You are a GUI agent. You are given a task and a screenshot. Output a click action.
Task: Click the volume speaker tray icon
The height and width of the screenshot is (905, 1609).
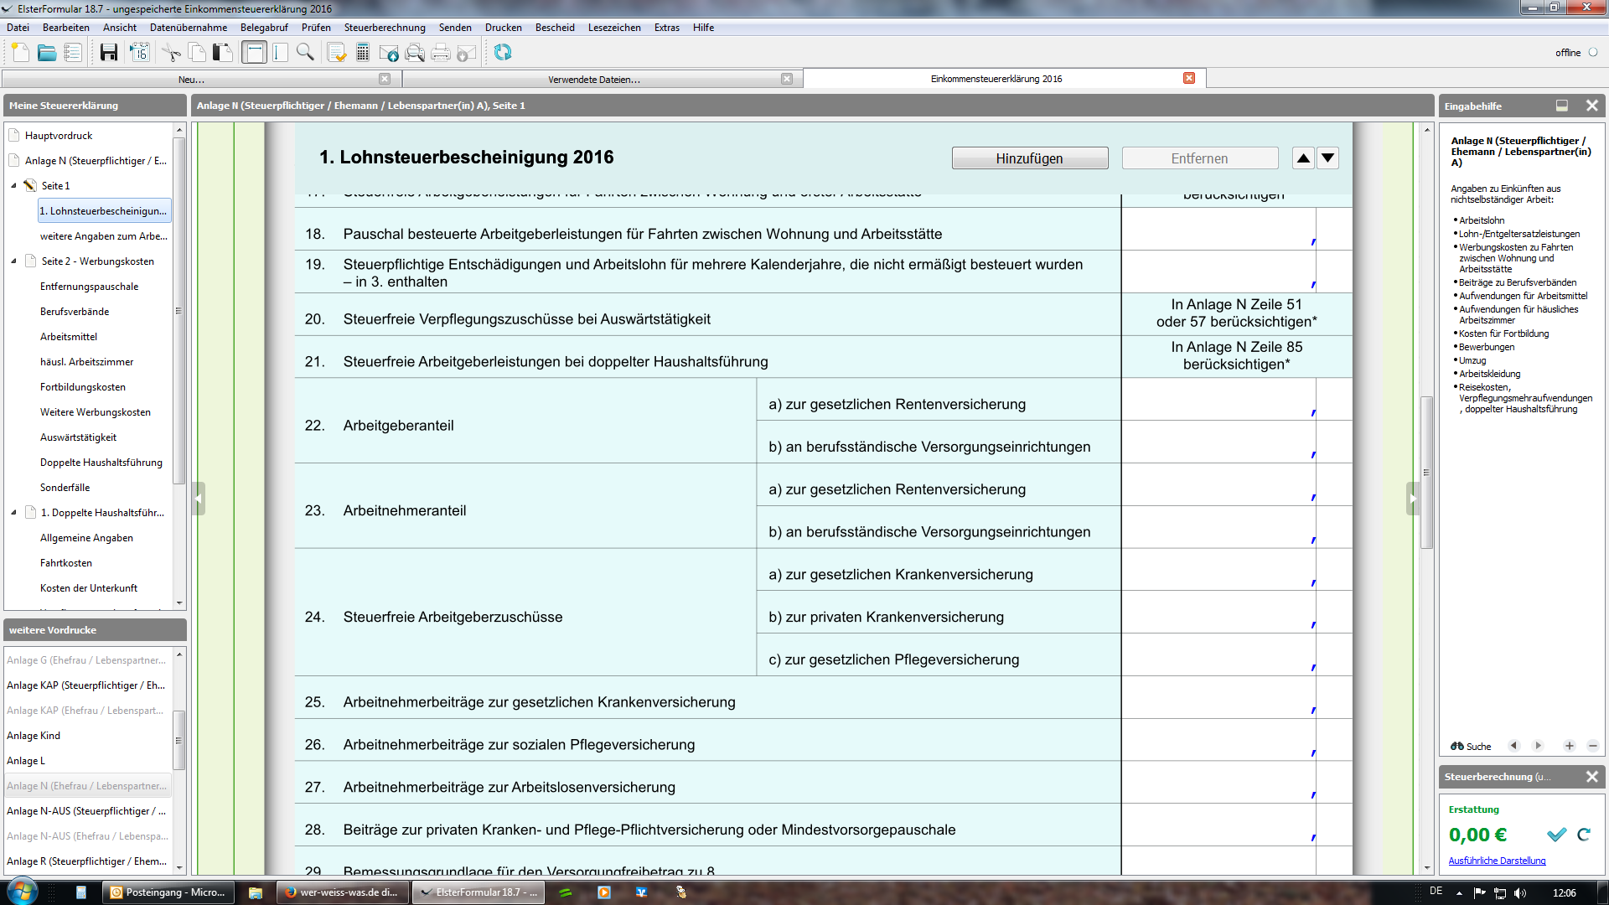pos(1521,893)
